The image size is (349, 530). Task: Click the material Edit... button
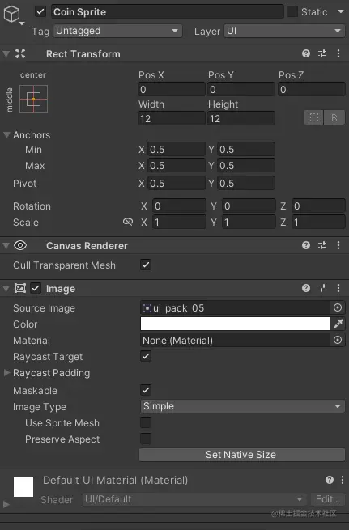coord(327,499)
